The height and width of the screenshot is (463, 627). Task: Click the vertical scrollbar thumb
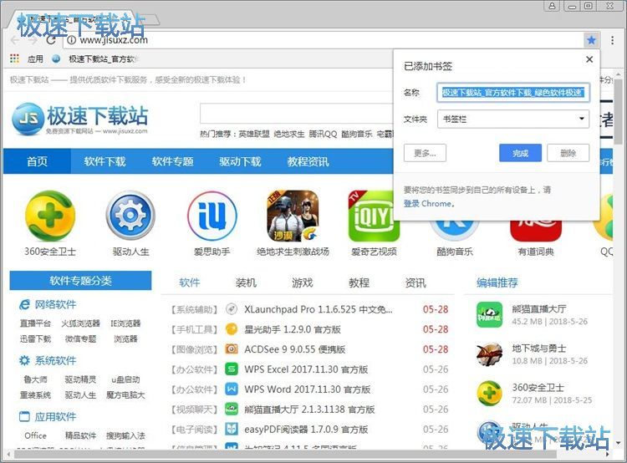coord(618,111)
